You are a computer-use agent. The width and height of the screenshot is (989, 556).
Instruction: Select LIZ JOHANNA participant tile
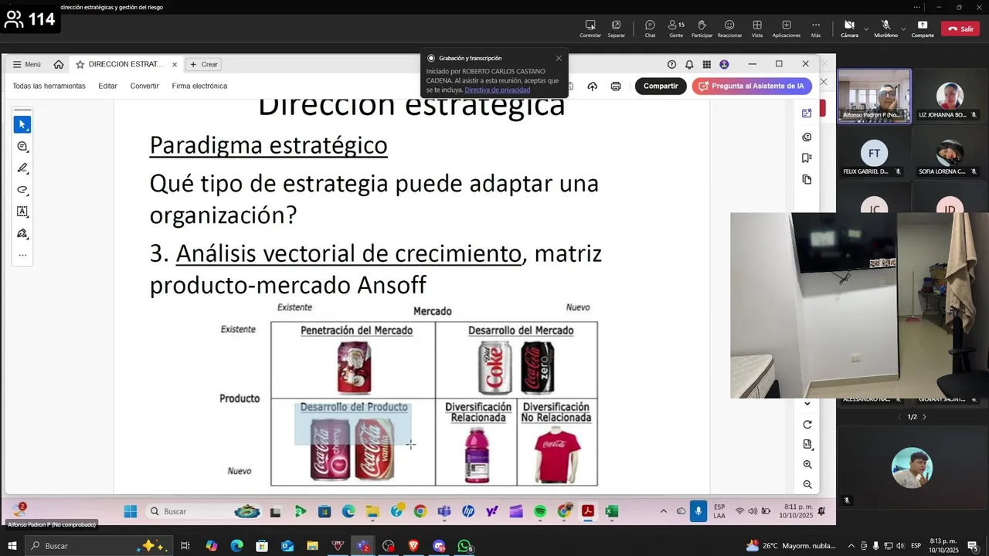[949, 96]
